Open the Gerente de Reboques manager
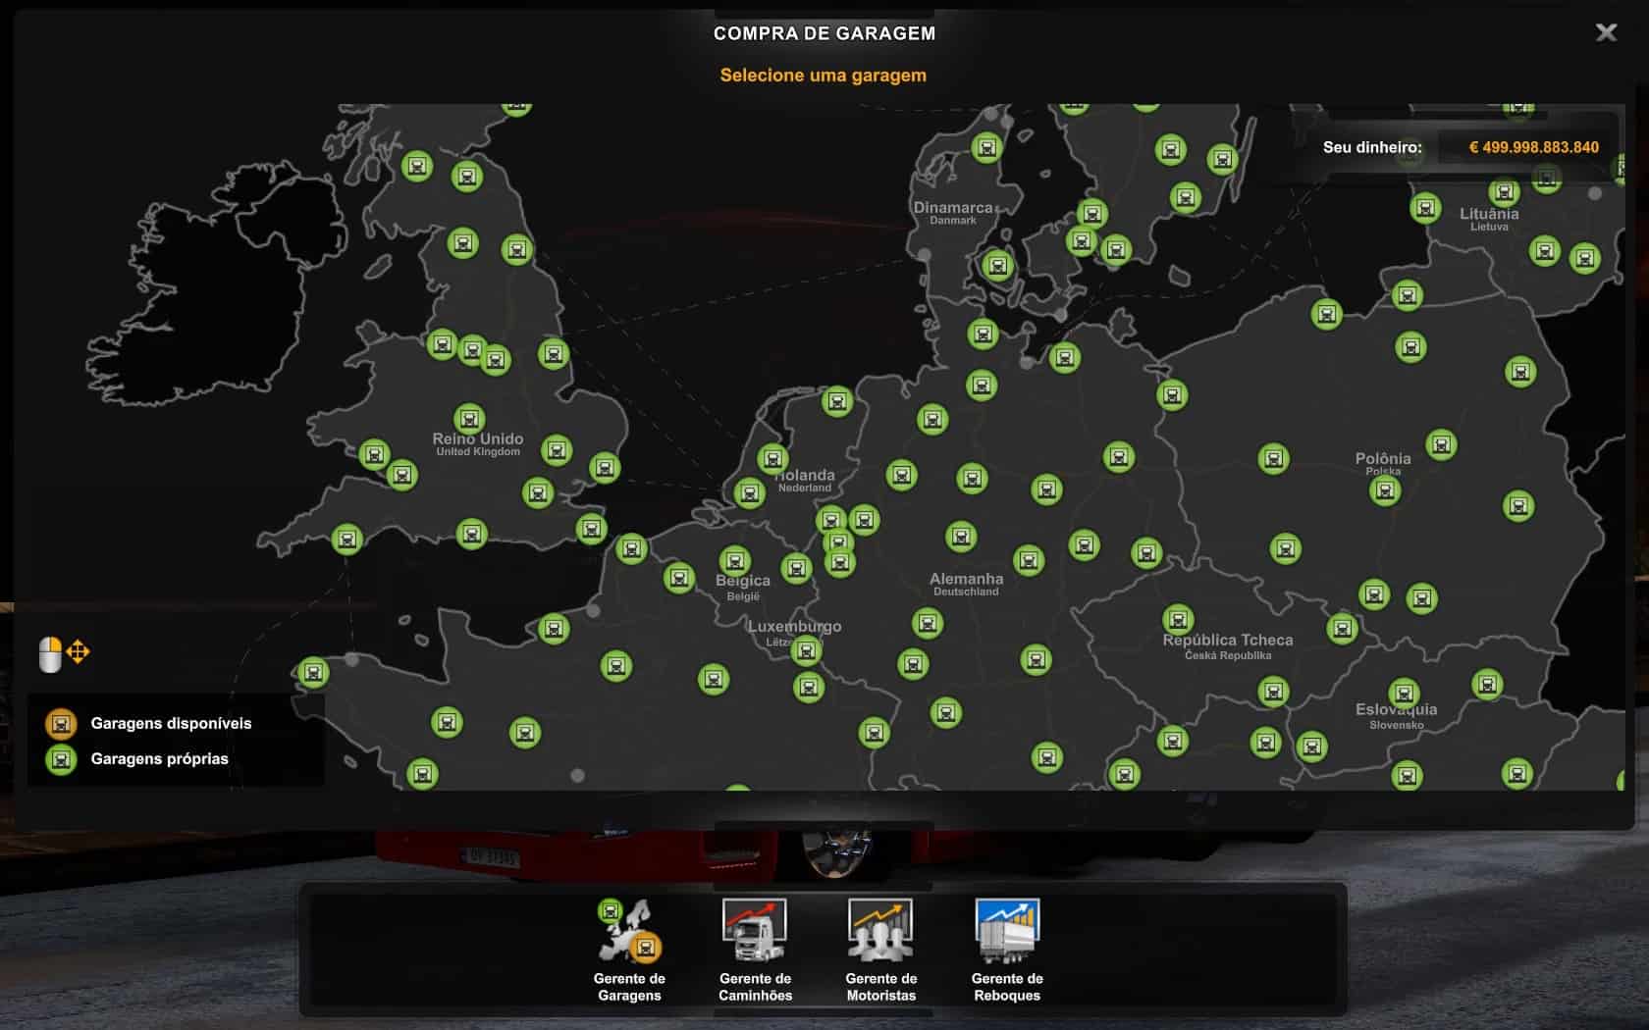 tap(1007, 949)
